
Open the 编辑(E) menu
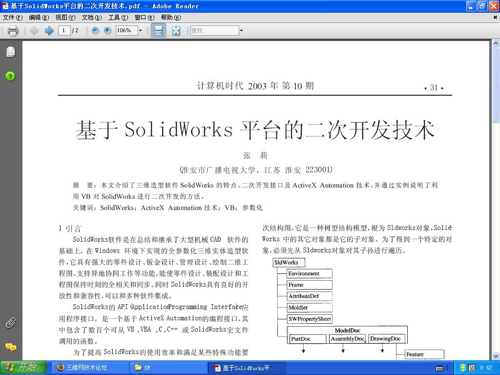39,18
